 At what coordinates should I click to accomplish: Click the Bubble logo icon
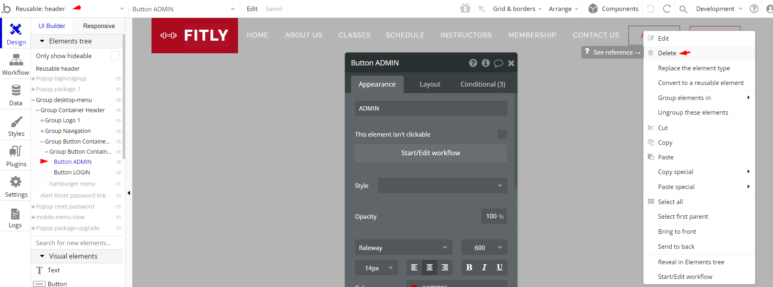[6, 8]
